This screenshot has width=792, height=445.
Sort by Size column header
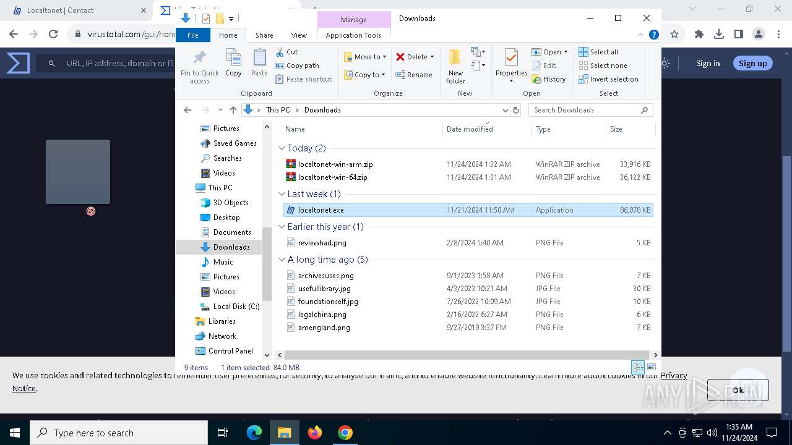[x=630, y=129]
